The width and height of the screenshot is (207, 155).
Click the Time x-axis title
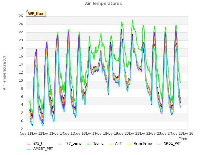tap(183, 139)
